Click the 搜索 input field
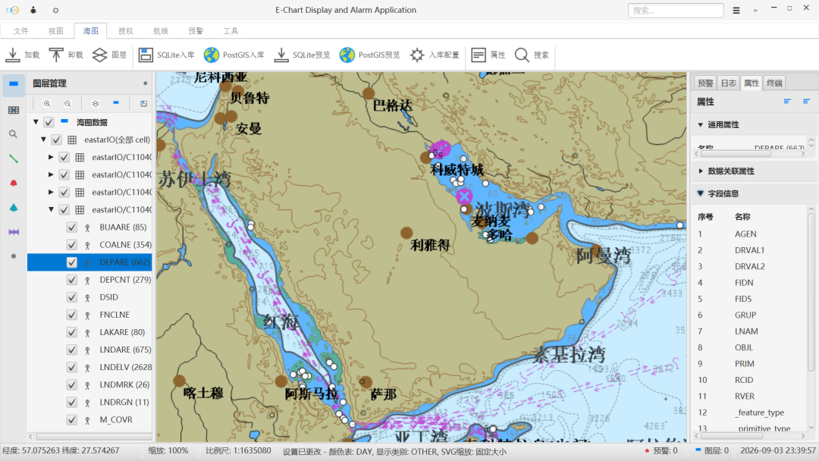 point(676,11)
